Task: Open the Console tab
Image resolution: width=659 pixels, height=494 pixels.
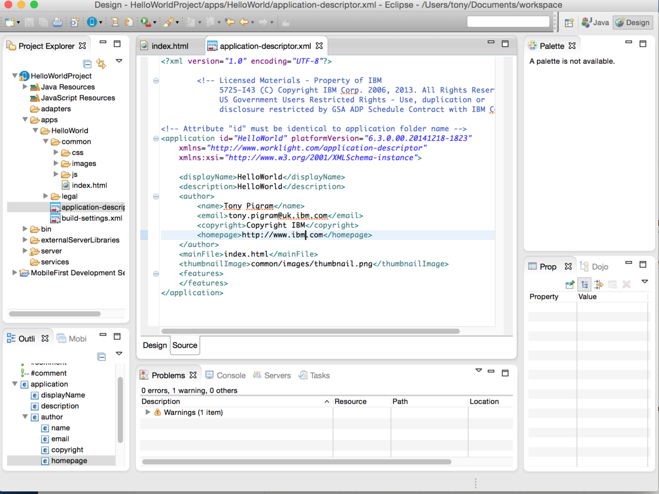Action: pyautogui.click(x=231, y=375)
